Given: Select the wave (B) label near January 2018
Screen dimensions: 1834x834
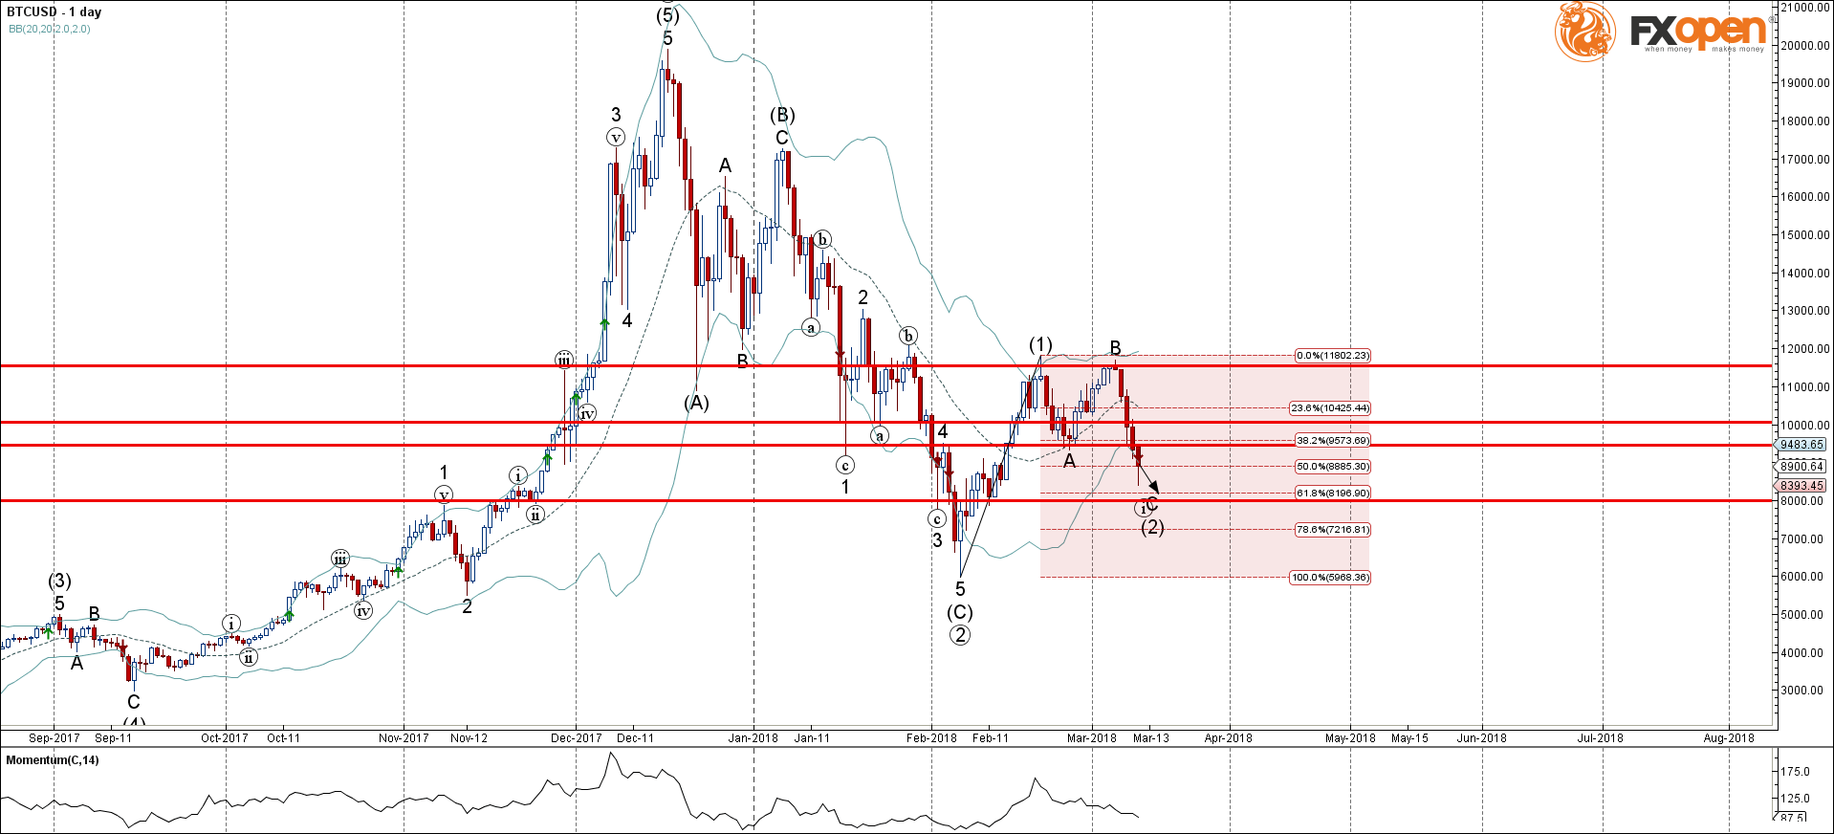Looking at the screenshot, I should [x=782, y=115].
